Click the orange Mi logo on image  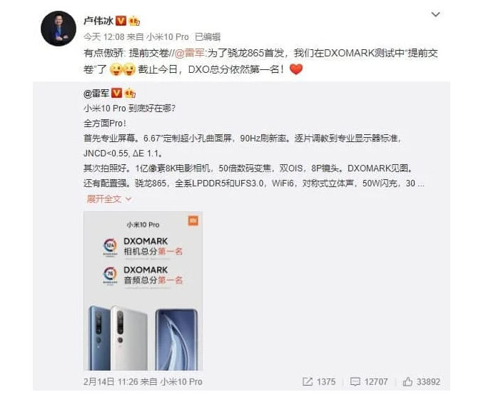point(193,221)
